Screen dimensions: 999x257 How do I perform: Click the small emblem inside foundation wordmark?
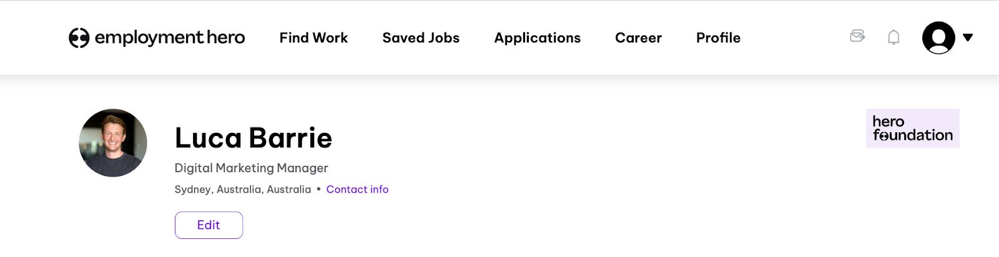884,136
